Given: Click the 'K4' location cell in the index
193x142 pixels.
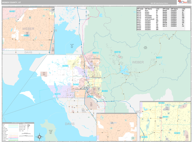Looking at the screenshot, I should click(157, 19).
